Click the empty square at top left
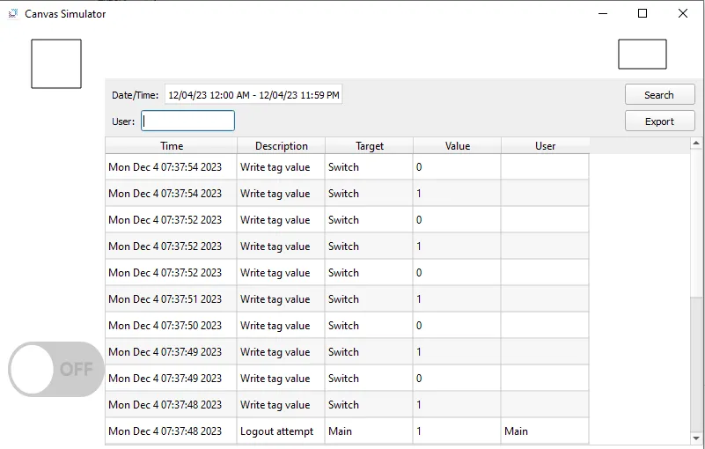 point(56,64)
